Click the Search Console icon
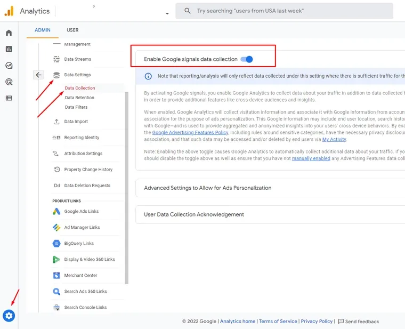 56,308
